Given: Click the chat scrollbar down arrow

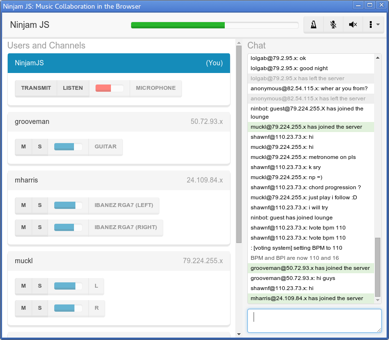Looking at the screenshot, I should [377, 300].
